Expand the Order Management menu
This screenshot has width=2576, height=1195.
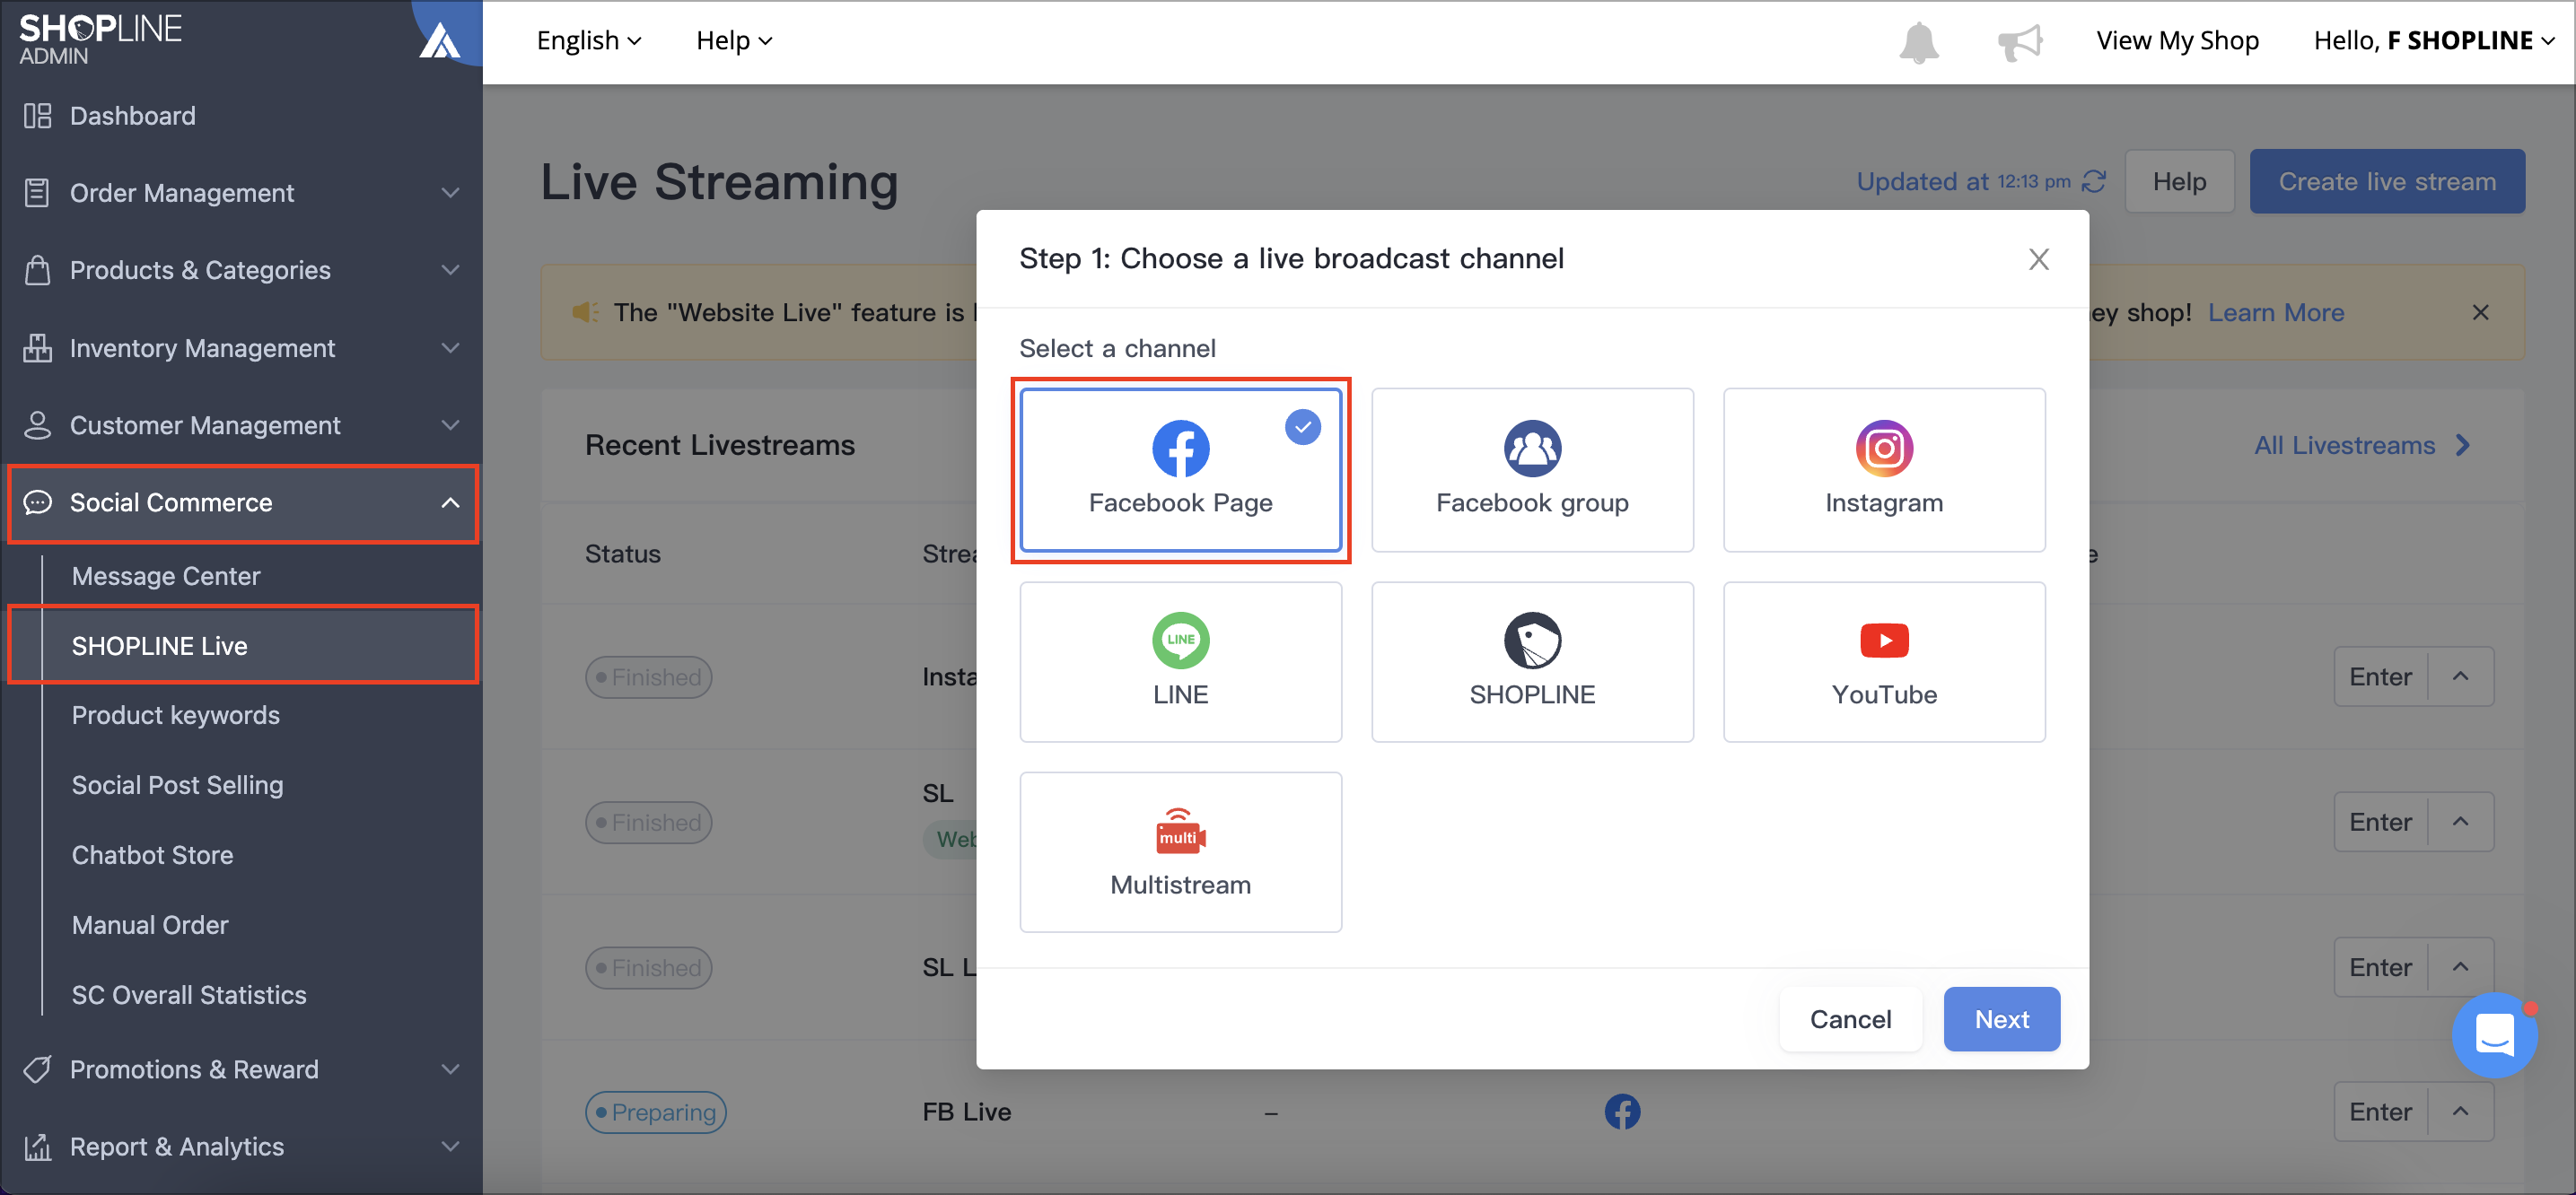[451, 193]
